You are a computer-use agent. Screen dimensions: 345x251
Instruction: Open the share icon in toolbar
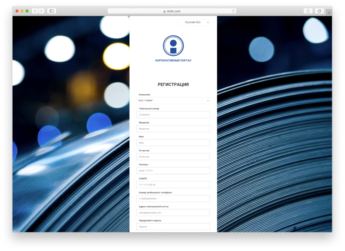click(x=308, y=11)
